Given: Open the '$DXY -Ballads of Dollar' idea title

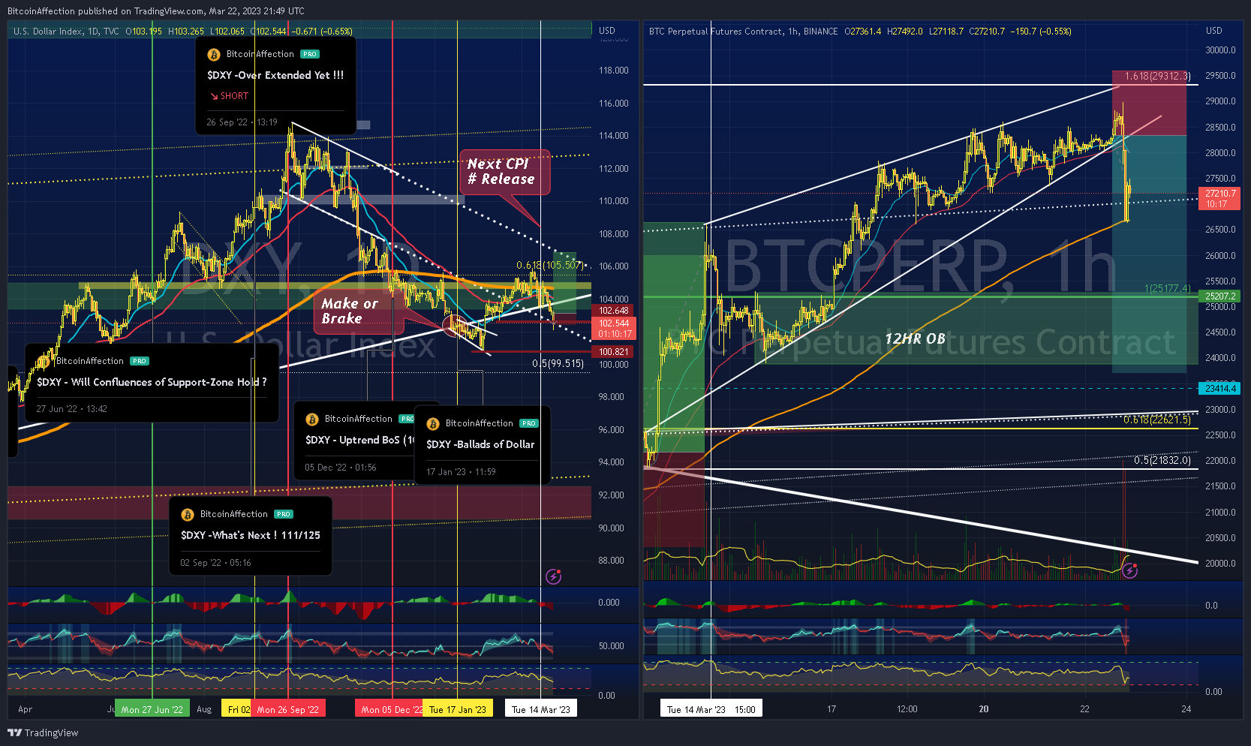Looking at the screenshot, I should [x=480, y=444].
